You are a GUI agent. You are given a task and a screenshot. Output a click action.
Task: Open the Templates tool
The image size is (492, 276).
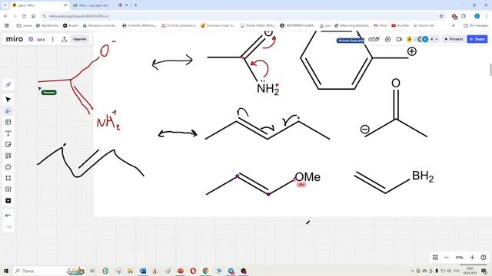coord(8,122)
